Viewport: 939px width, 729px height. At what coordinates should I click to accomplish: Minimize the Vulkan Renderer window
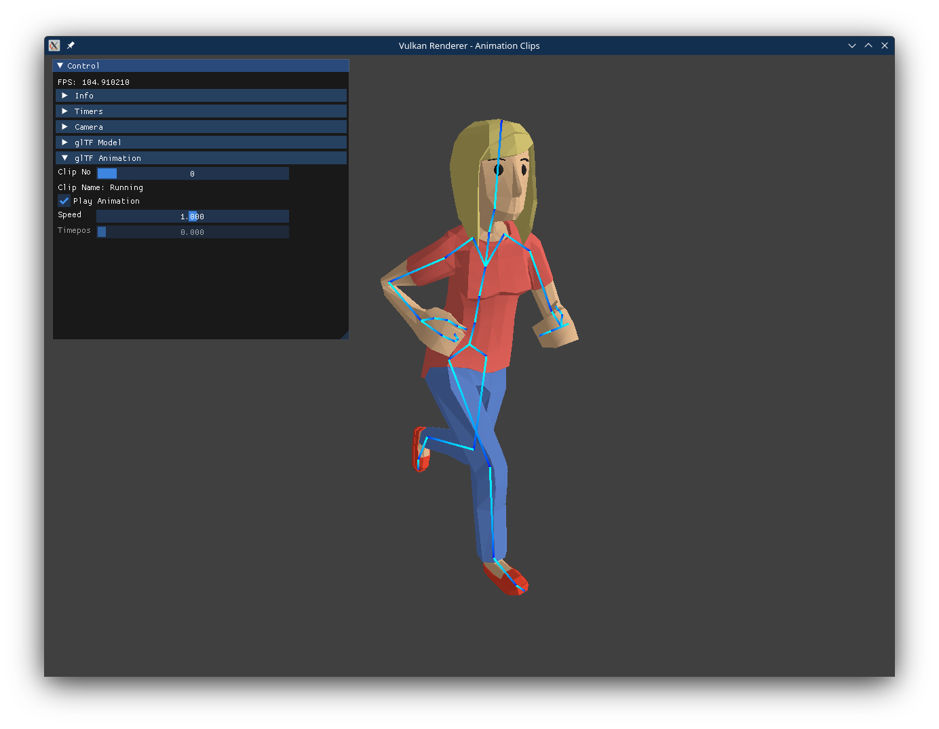pyautogui.click(x=852, y=45)
